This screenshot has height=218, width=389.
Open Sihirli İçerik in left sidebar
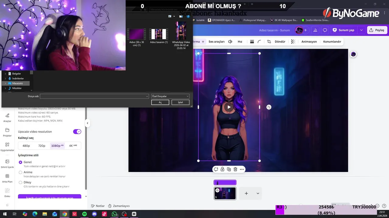pyautogui.click(x=7, y=164)
